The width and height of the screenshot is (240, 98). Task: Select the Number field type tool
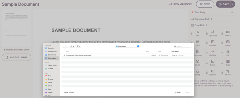point(212,43)
